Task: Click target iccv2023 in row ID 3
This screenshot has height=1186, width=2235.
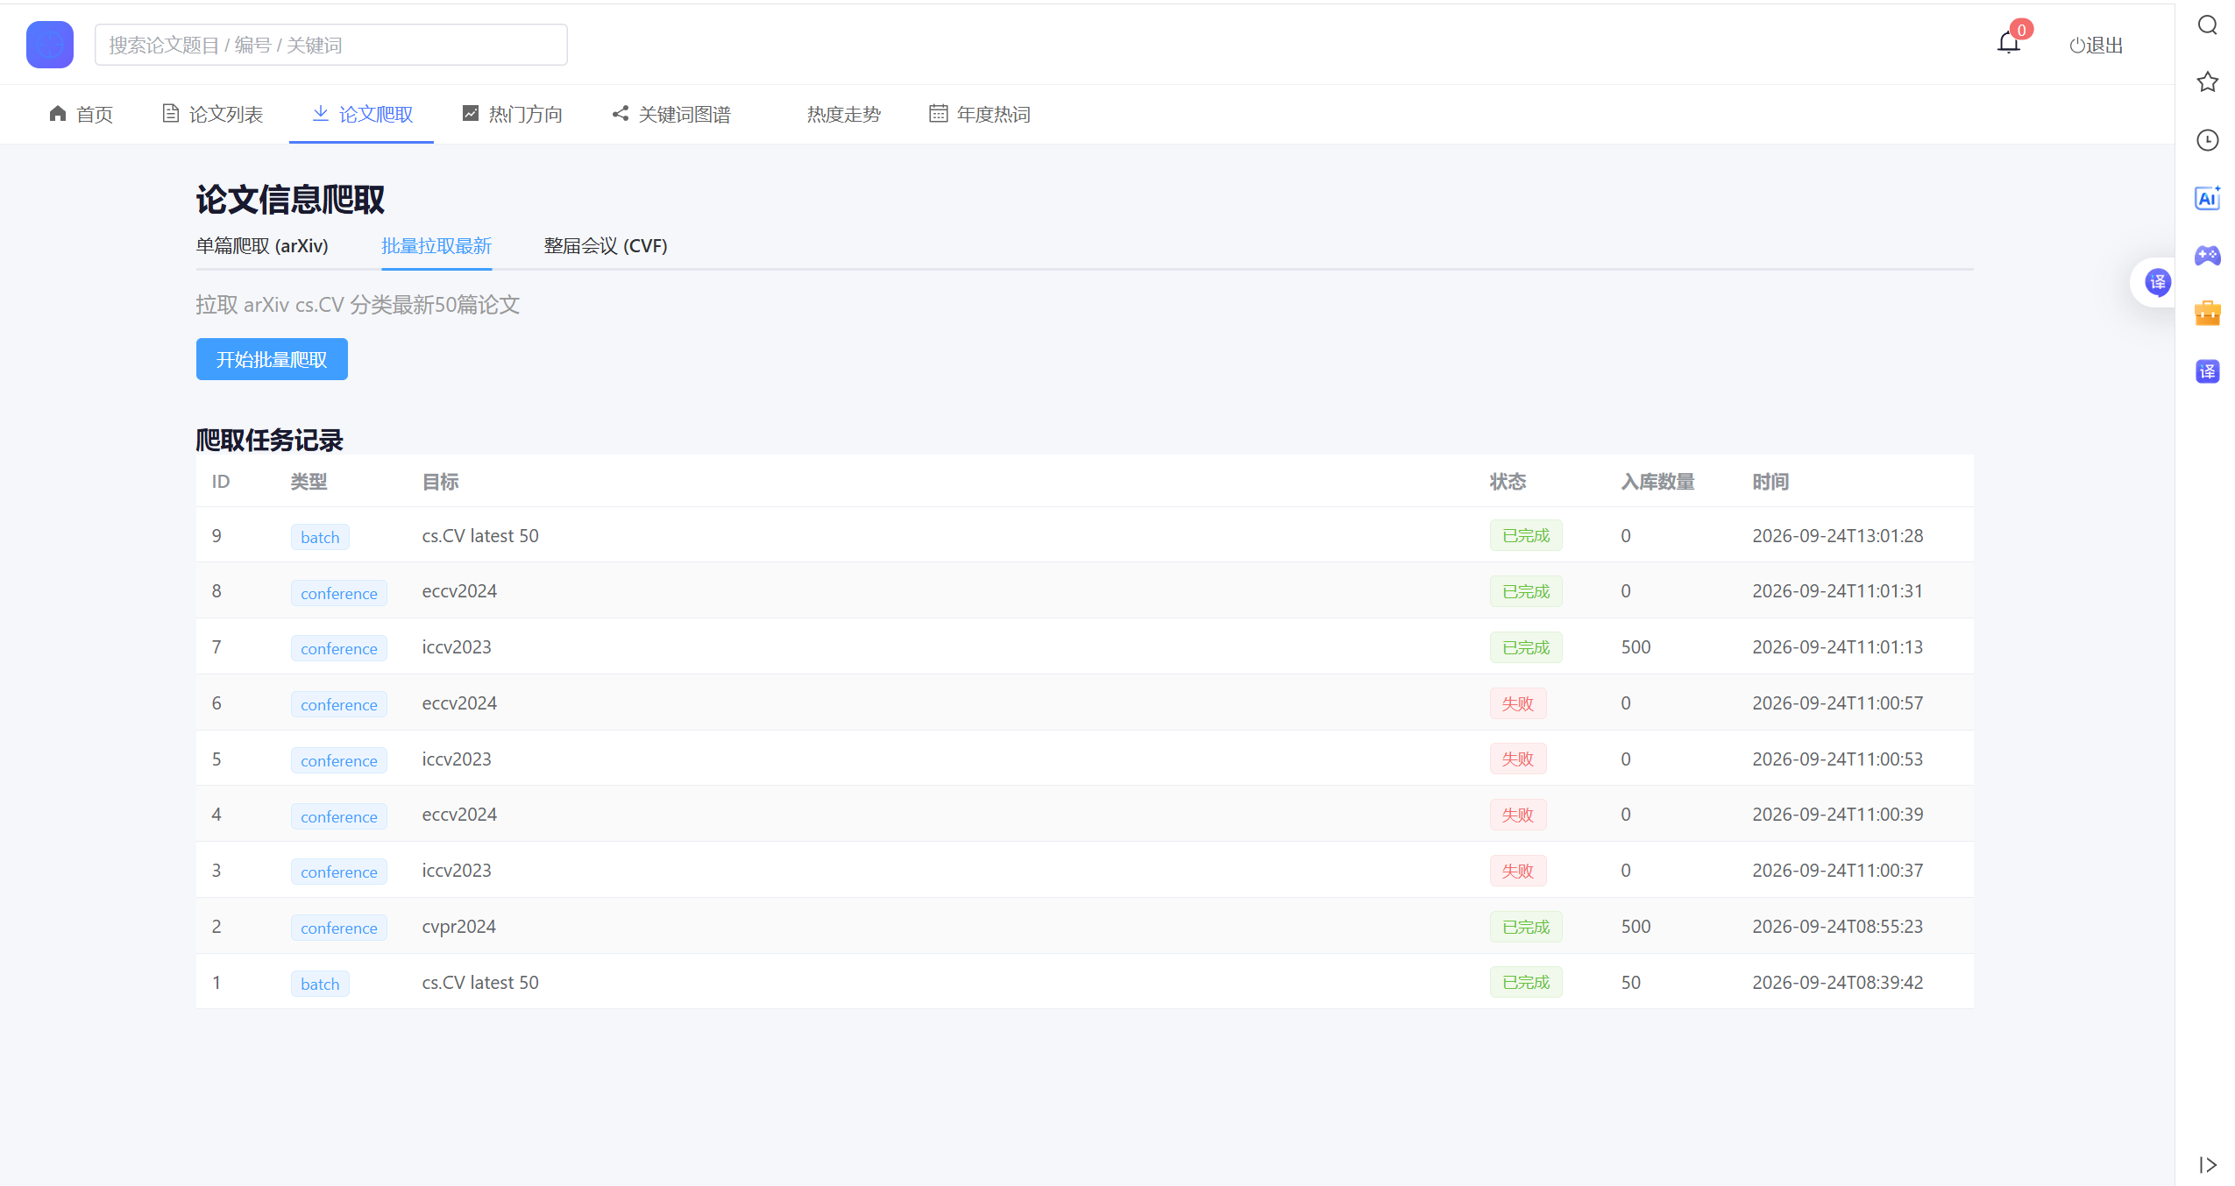Action: pos(457,871)
